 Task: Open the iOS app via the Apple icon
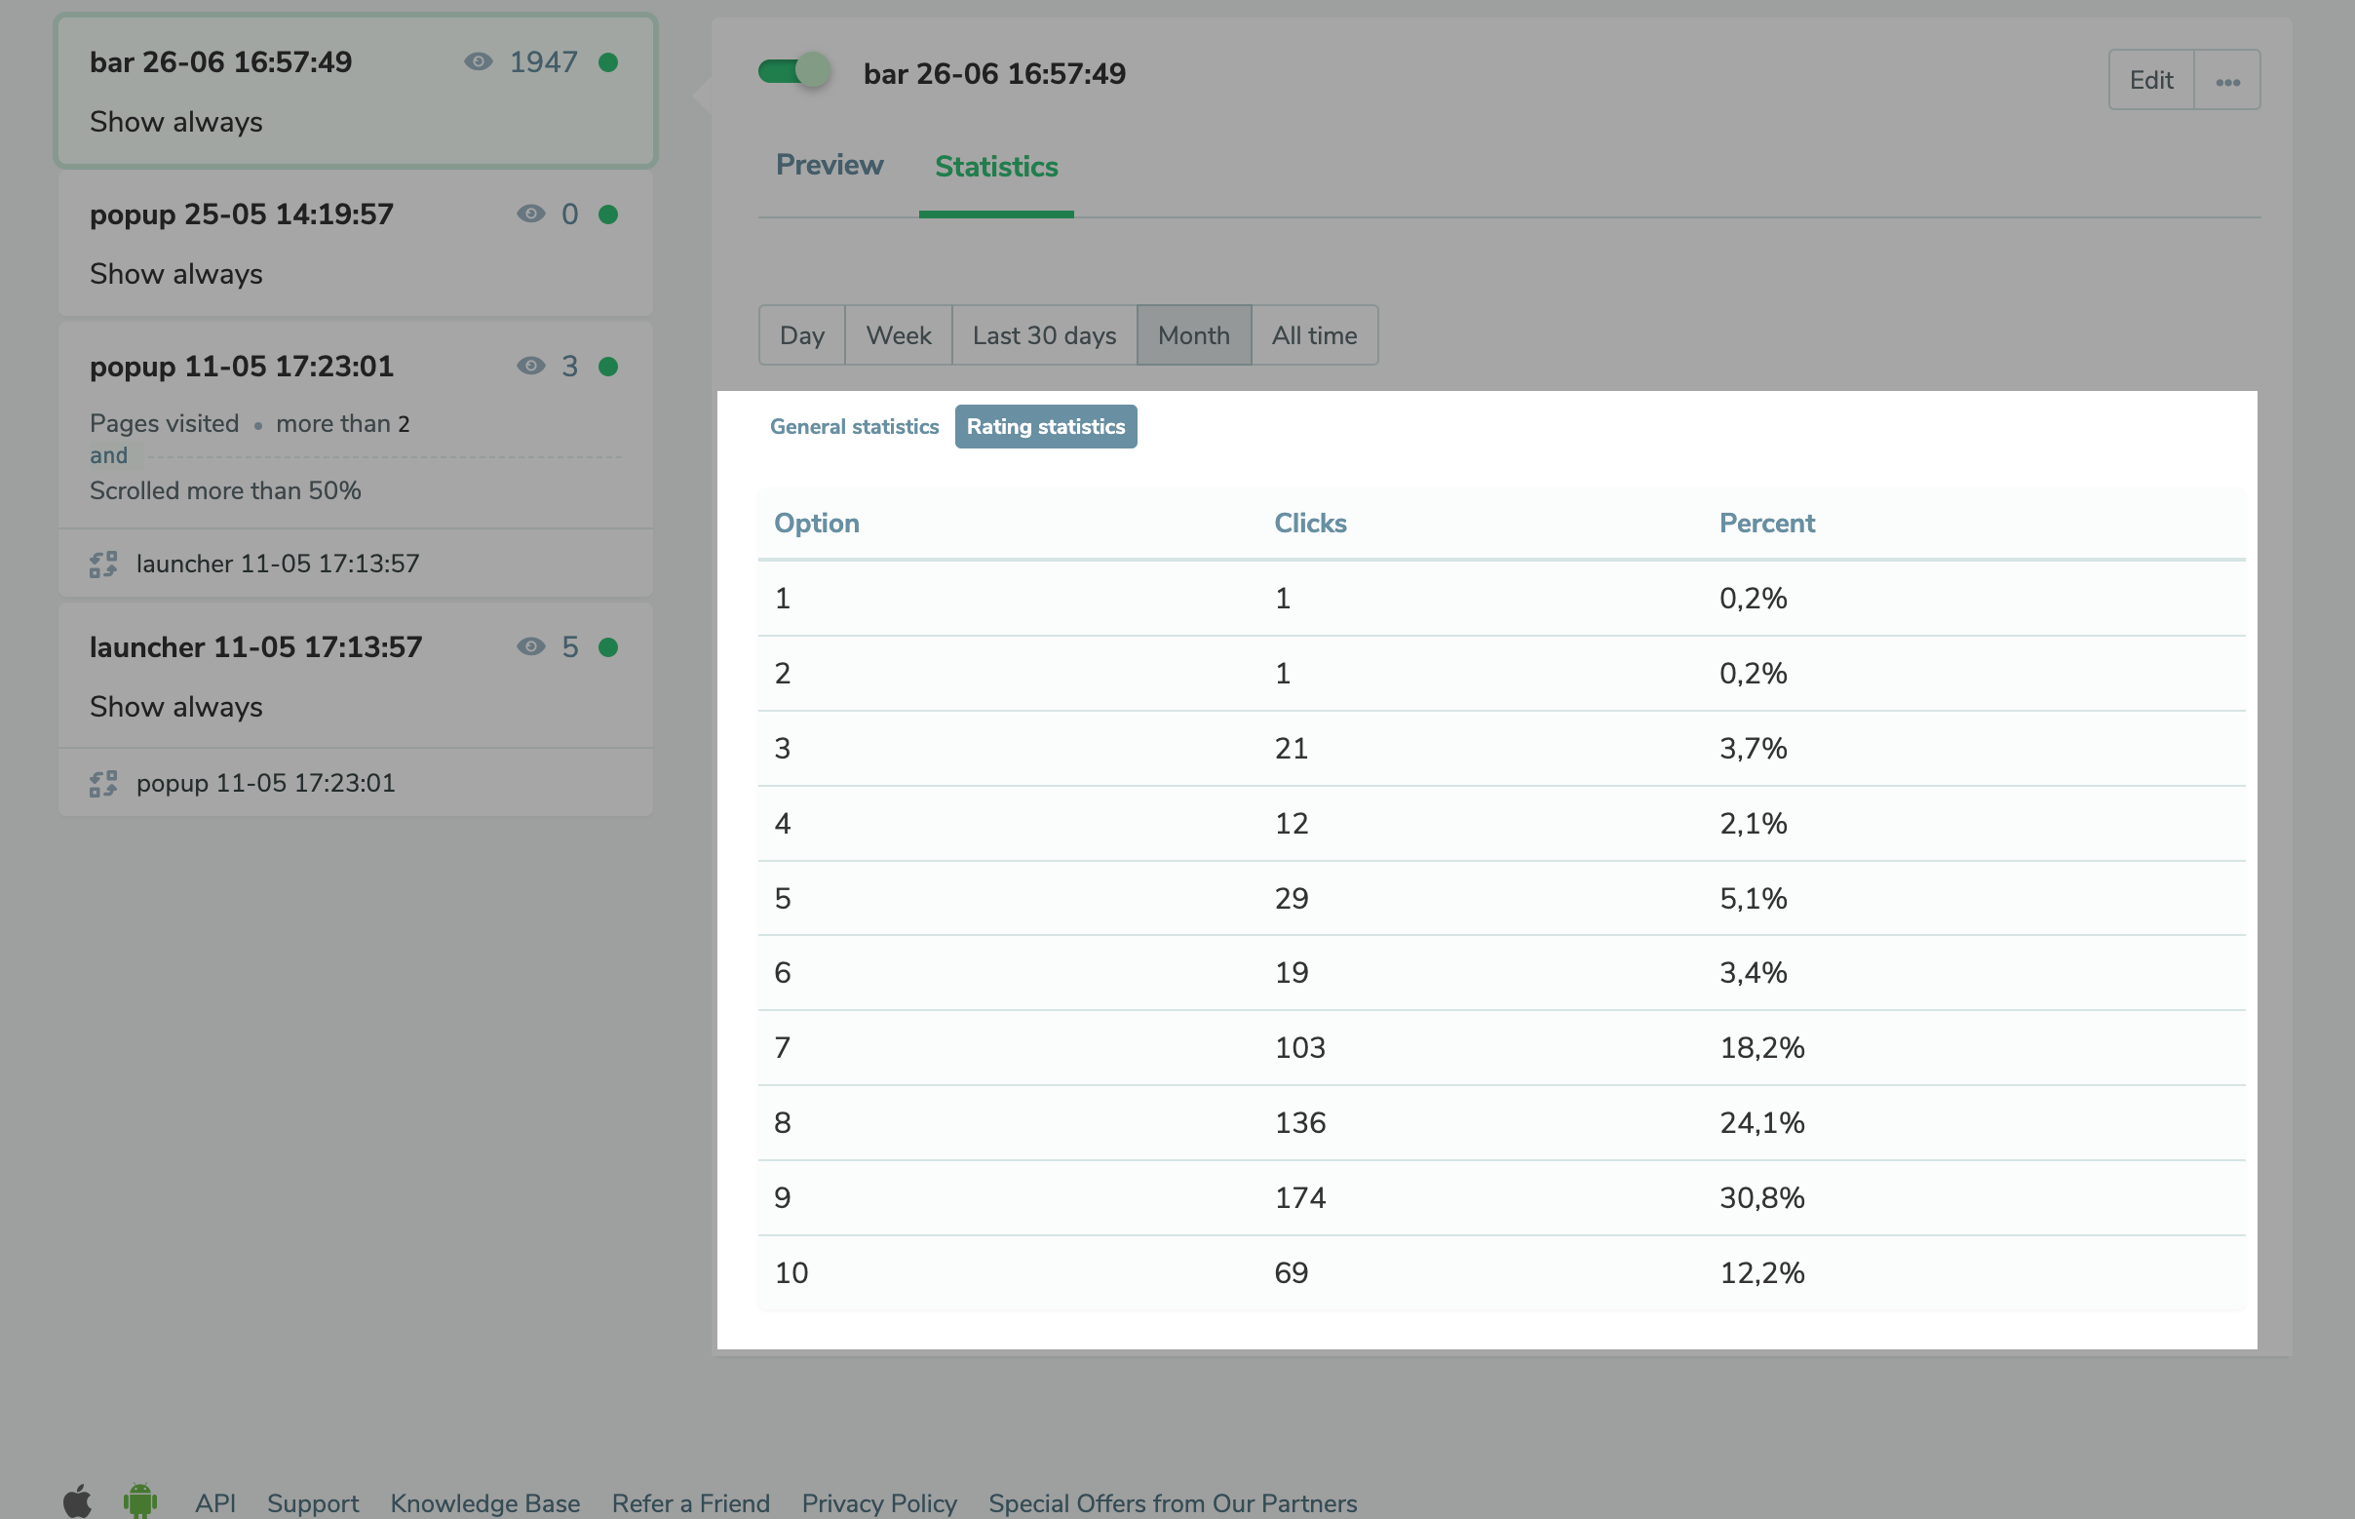point(80,1502)
